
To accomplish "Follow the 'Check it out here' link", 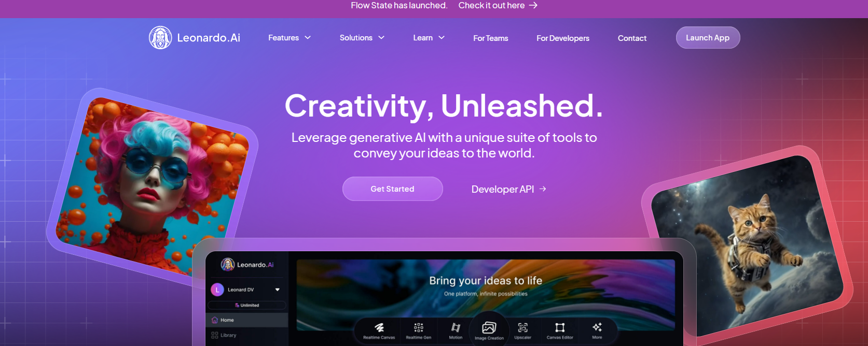I will click(x=498, y=5).
